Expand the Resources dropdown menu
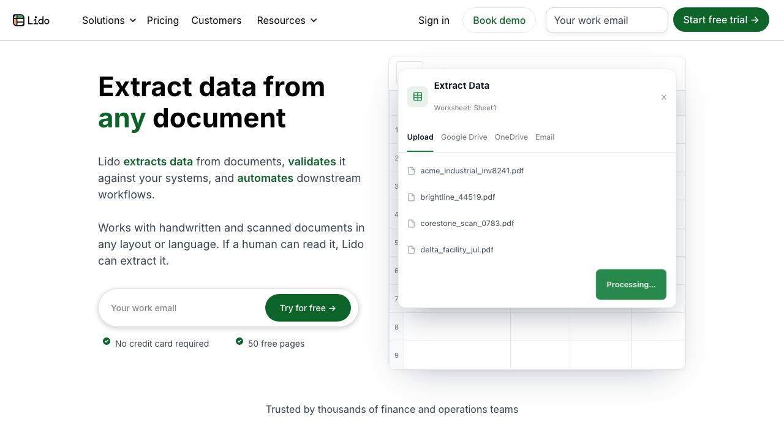 tap(287, 20)
